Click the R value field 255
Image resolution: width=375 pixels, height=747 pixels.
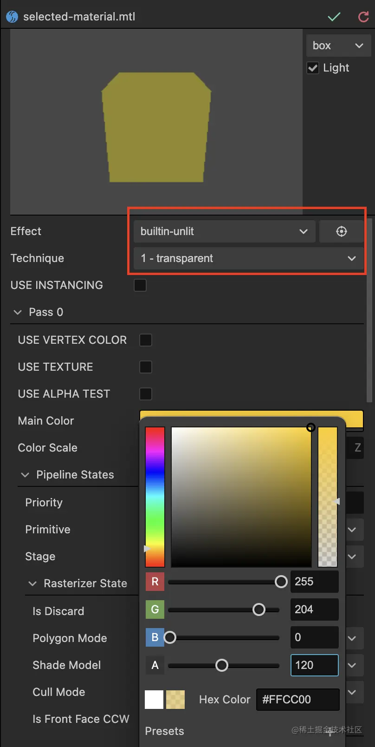[x=315, y=582]
